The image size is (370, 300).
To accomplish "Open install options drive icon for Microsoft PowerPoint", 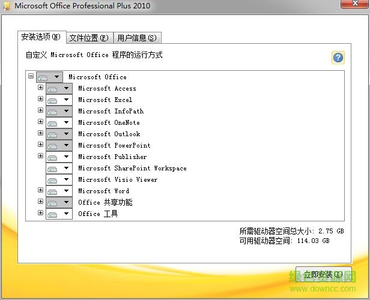I will click(59, 146).
